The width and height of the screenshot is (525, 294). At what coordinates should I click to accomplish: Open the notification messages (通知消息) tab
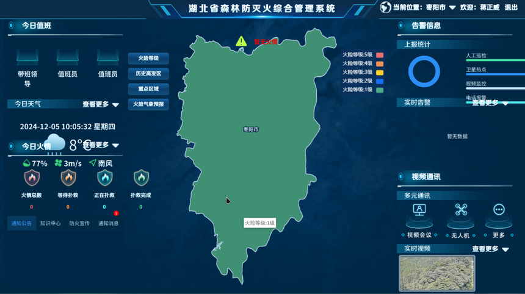108,223
